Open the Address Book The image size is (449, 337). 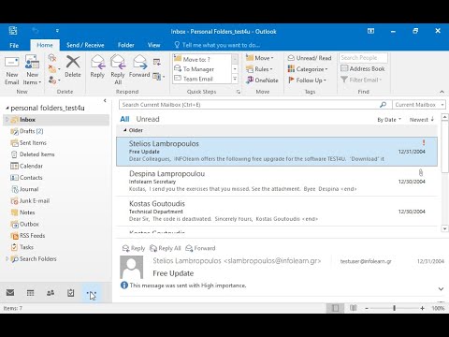[363, 68]
